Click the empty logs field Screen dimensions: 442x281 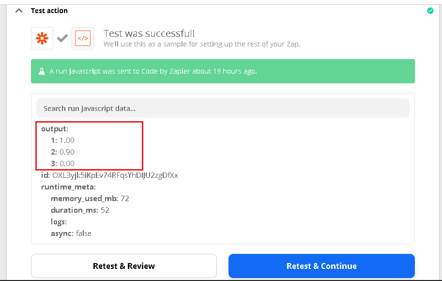pos(59,221)
